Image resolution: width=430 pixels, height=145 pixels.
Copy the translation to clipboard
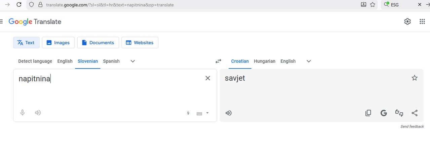click(x=368, y=113)
